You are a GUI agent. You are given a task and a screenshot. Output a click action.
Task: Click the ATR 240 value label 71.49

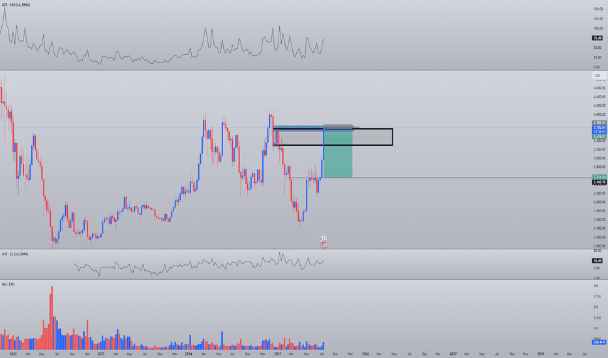pyautogui.click(x=597, y=38)
